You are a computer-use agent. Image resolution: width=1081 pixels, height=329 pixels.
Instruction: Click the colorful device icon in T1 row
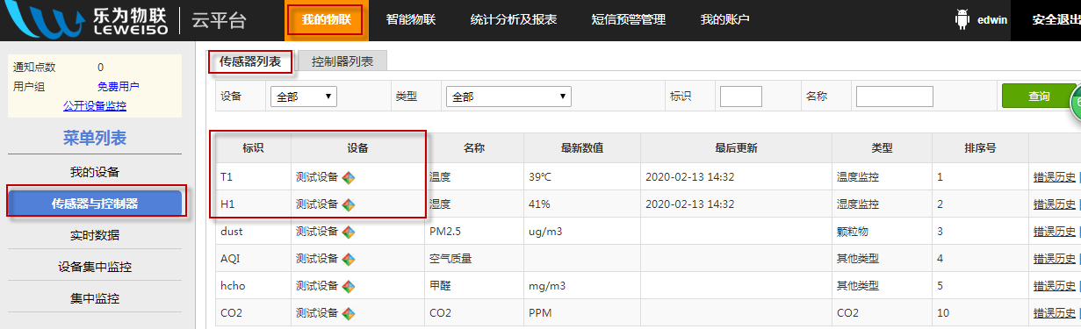click(349, 177)
